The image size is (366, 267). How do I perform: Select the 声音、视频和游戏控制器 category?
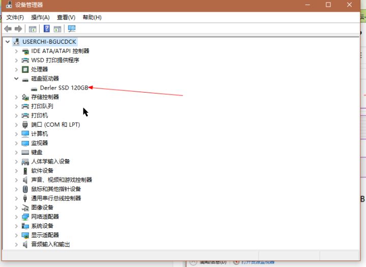click(x=61, y=180)
